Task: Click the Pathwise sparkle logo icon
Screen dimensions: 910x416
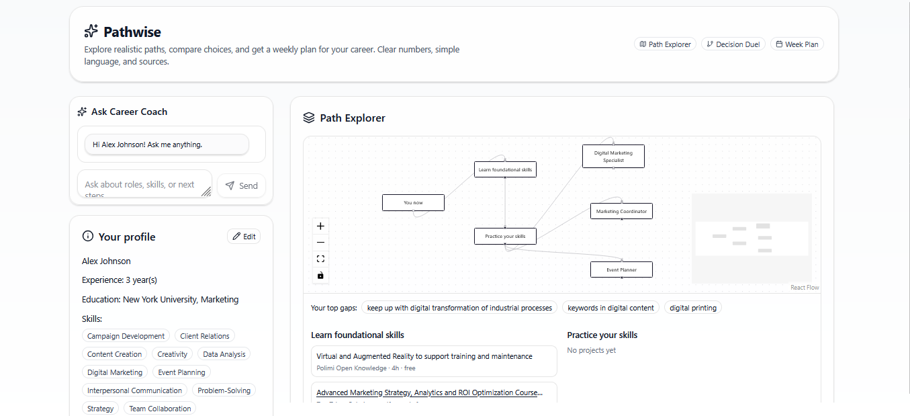Action: point(91,32)
